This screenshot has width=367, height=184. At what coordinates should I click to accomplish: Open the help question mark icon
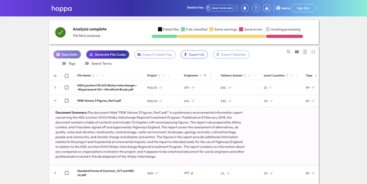tap(256, 8)
